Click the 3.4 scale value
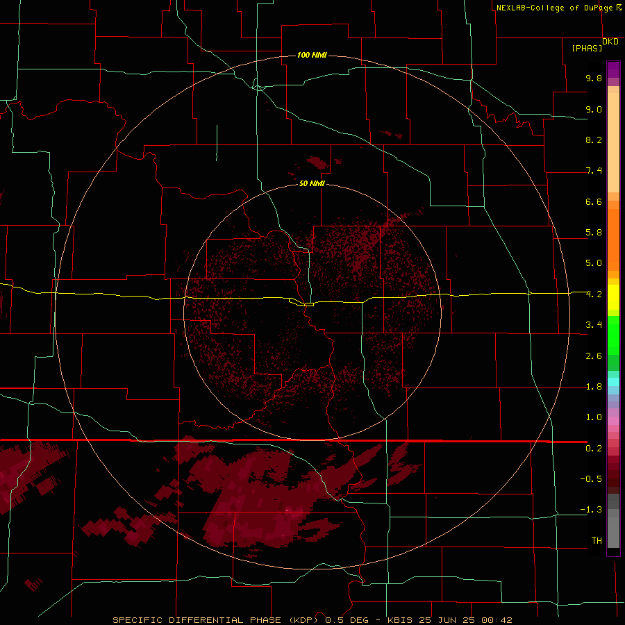The height and width of the screenshot is (625, 625). tap(594, 325)
